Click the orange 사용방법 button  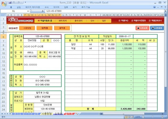(27, 28)
